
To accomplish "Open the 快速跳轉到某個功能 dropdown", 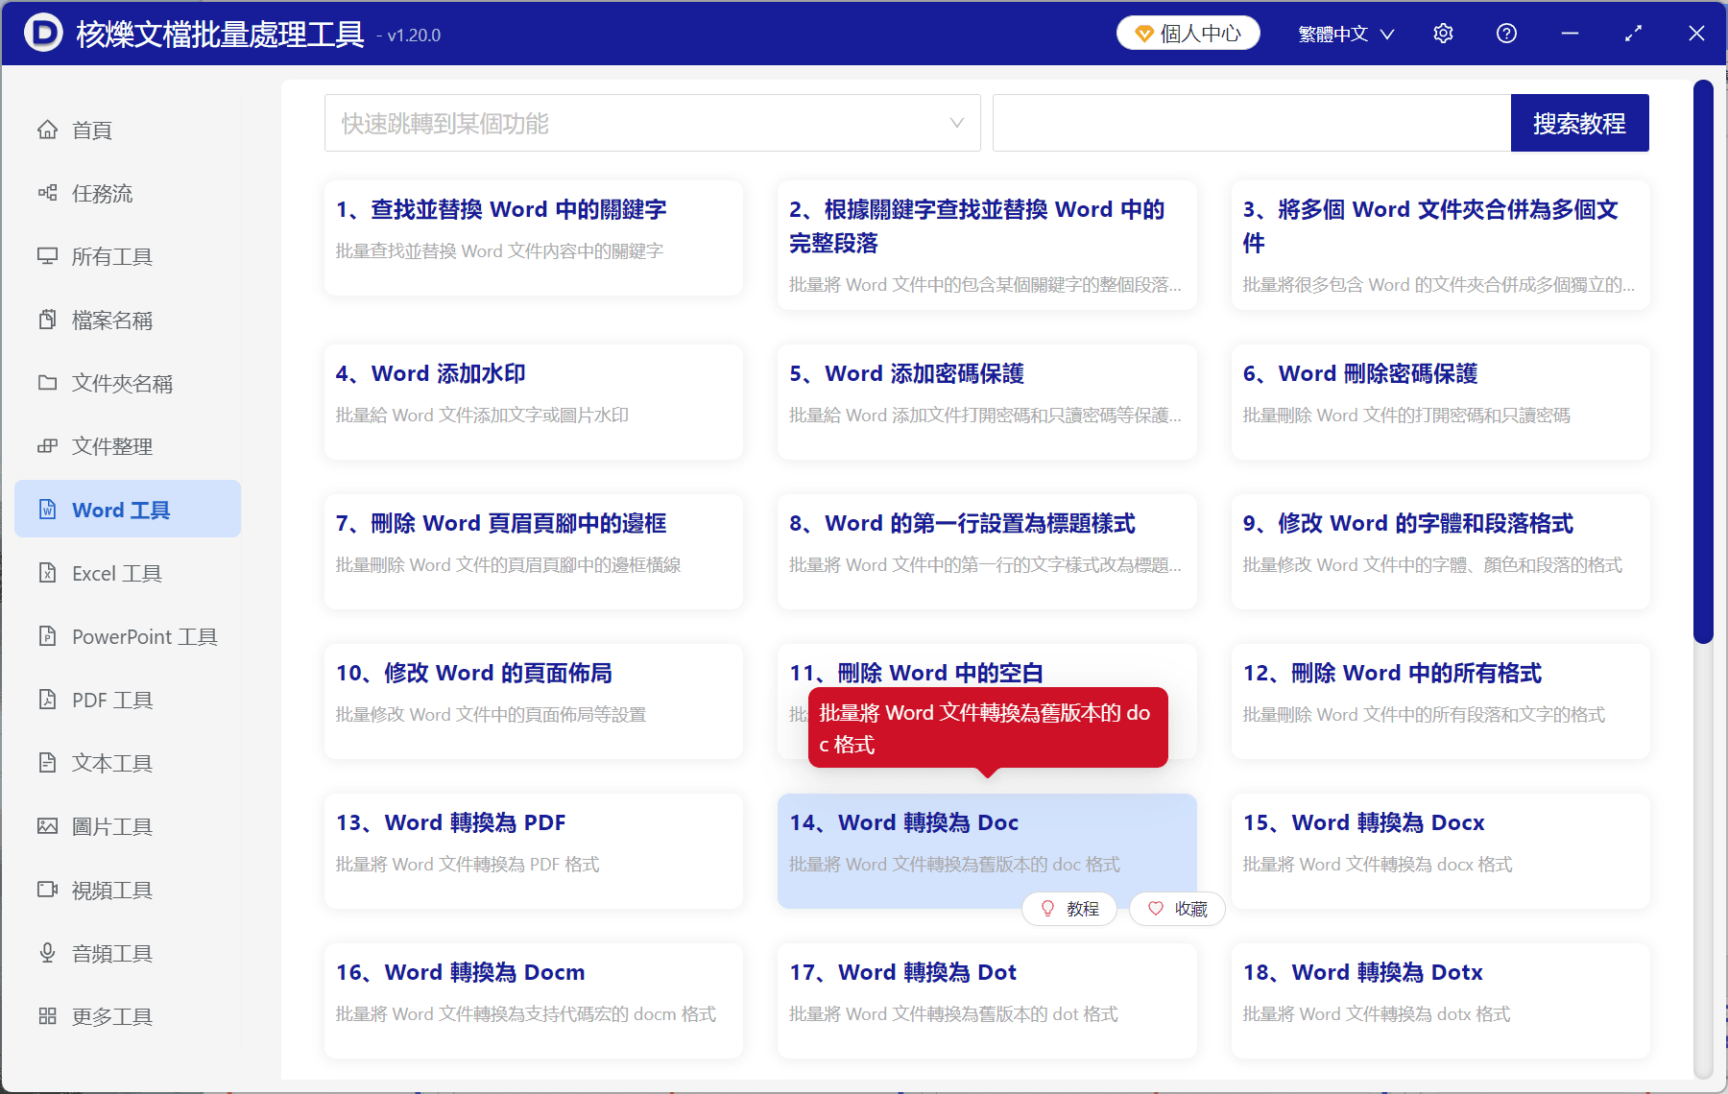I will click(x=652, y=123).
